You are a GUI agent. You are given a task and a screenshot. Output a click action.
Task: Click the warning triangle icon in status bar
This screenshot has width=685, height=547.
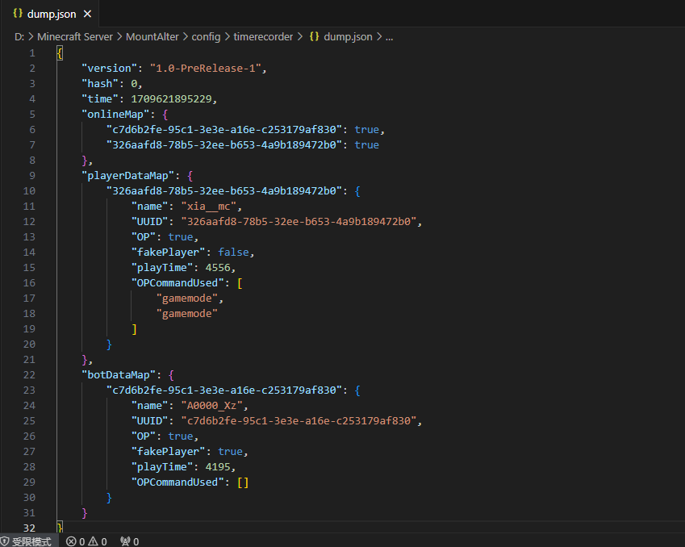point(94,541)
